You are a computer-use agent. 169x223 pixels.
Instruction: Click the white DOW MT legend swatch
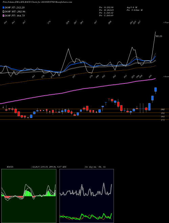pyautogui.click(x=3, y=11)
